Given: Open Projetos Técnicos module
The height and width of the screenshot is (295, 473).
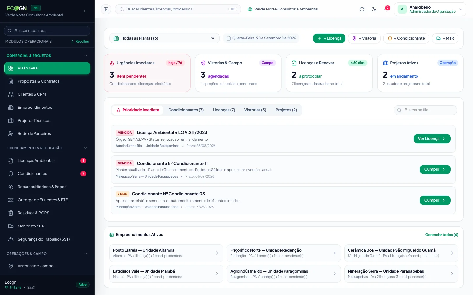Looking at the screenshot, I should coord(47,121).
